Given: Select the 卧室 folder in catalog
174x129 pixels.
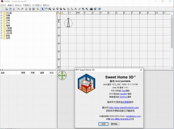Looking at the screenshot, I should click(7, 36).
